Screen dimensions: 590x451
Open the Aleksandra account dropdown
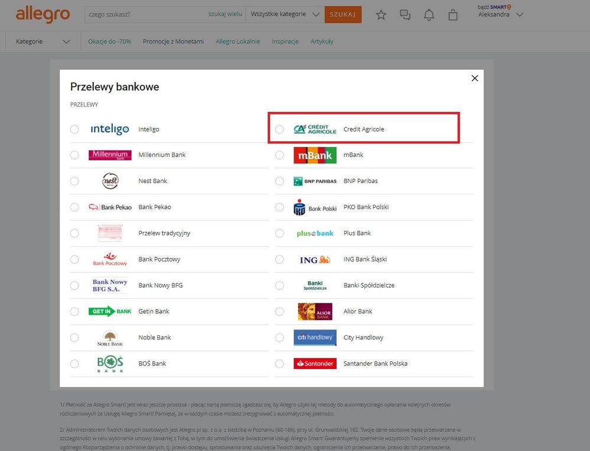pos(500,15)
